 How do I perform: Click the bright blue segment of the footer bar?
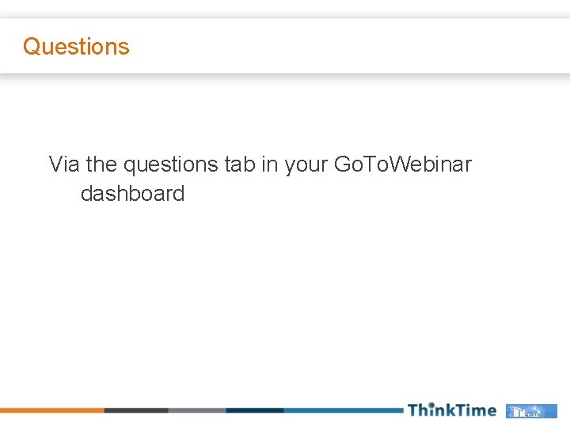tap(344, 410)
